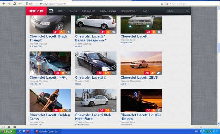Launch Internet Explorer from quick launch
Screen dimensions: 220x134
(x=20, y=132)
